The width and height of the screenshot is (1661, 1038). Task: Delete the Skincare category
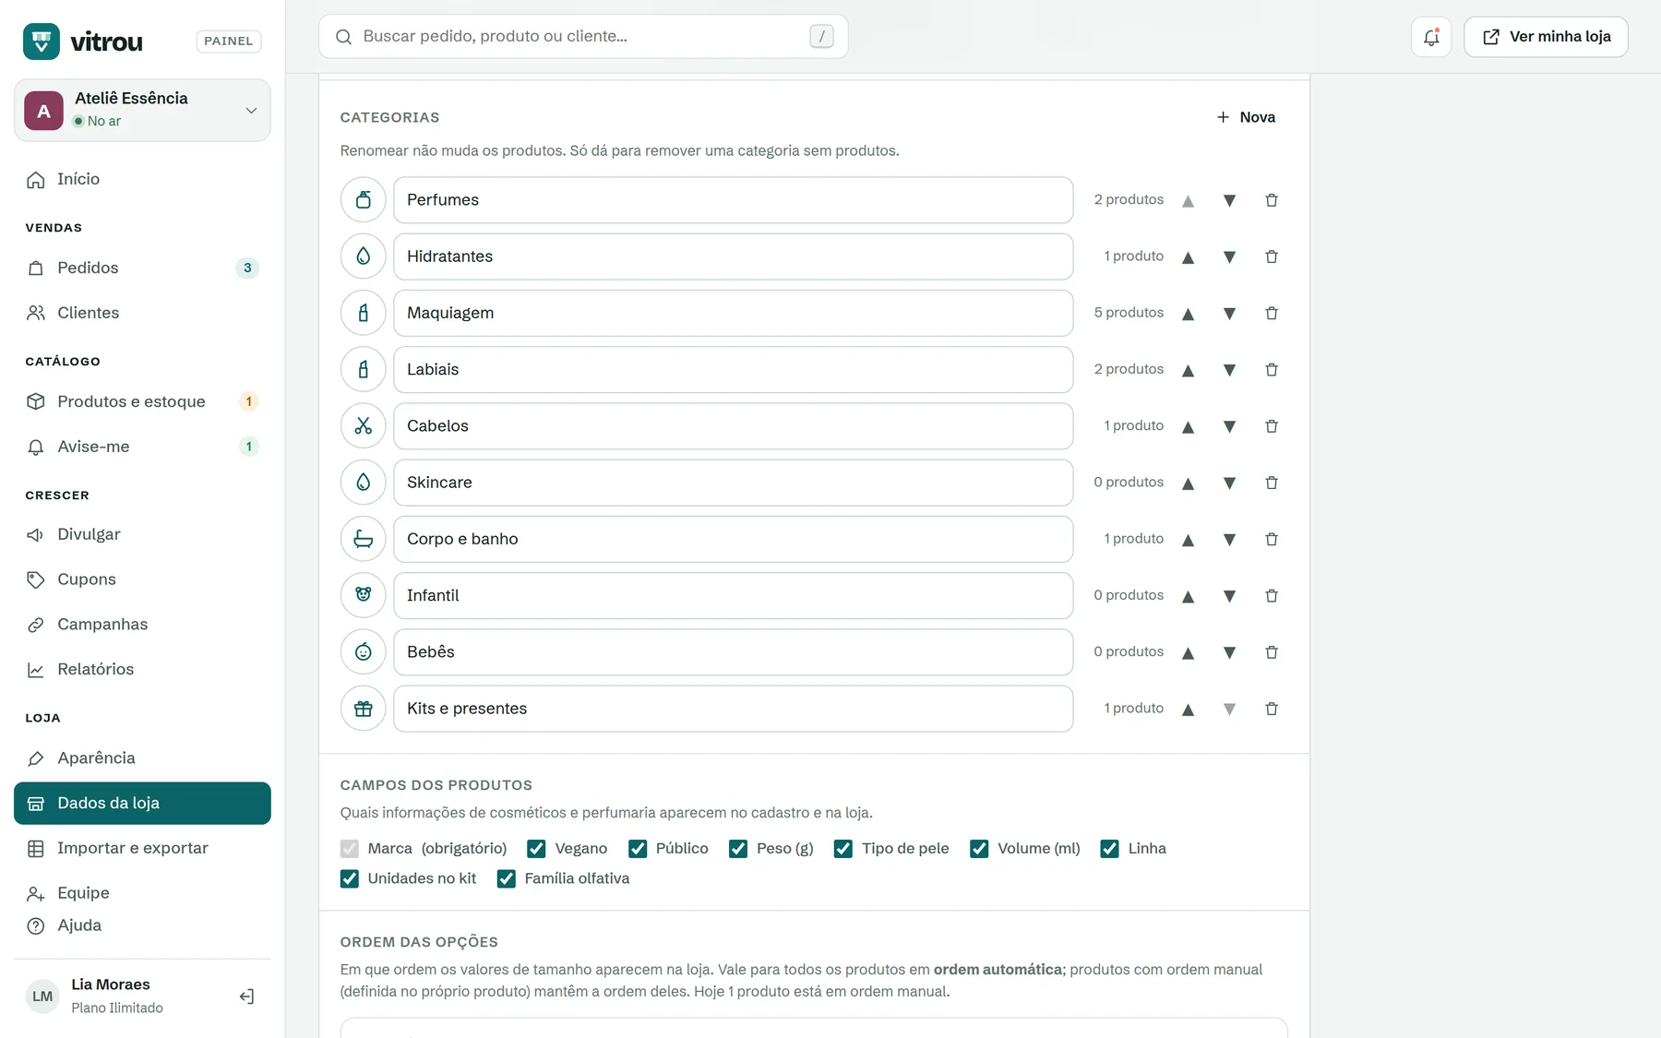(1272, 483)
